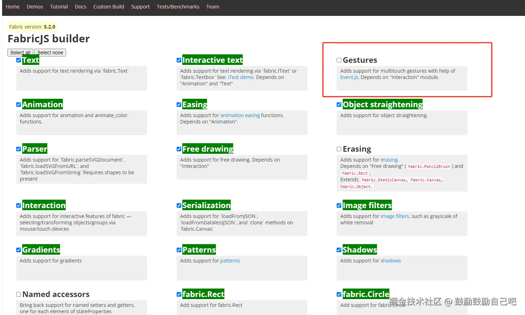Click the "fabric.PencilBrush" code tag
The height and width of the screenshot is (315, 525).
[x=429, y=166]
